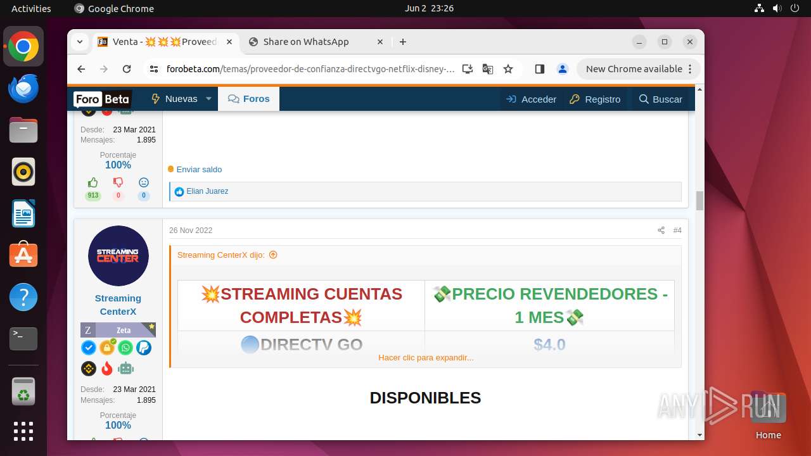
Task: Open Elian Juarez's profile link
Action: click(x=207, y=191)
